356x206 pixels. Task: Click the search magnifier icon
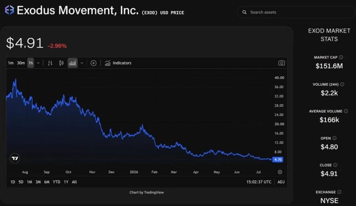click(x=244, y=12)
